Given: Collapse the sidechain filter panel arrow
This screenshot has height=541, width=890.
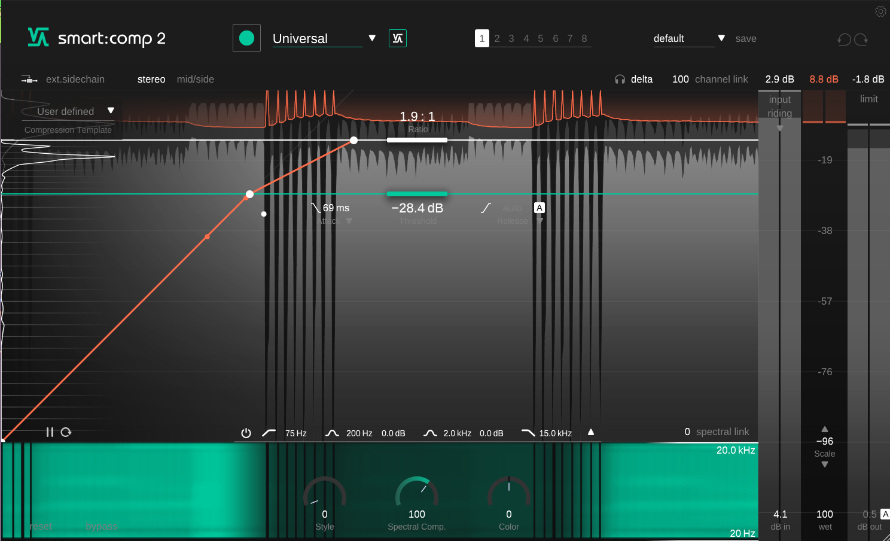Looking at the screenshot, I should (x=591, y=432).
